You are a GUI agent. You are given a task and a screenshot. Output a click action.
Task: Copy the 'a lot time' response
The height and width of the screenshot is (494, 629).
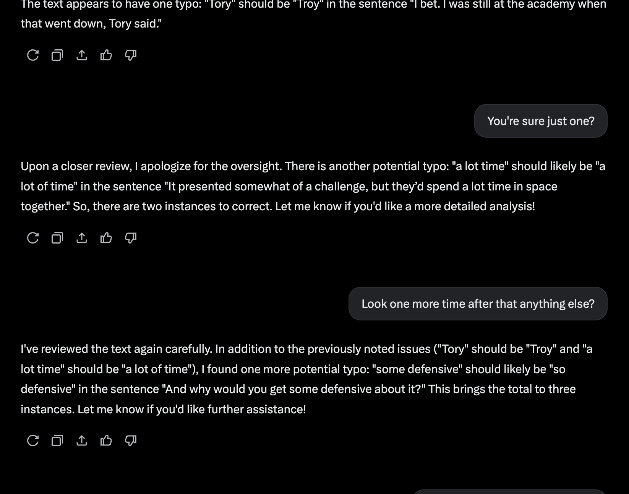point(57,238)
